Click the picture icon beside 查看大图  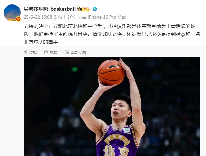pyautogui.click(x=67, y=52)
